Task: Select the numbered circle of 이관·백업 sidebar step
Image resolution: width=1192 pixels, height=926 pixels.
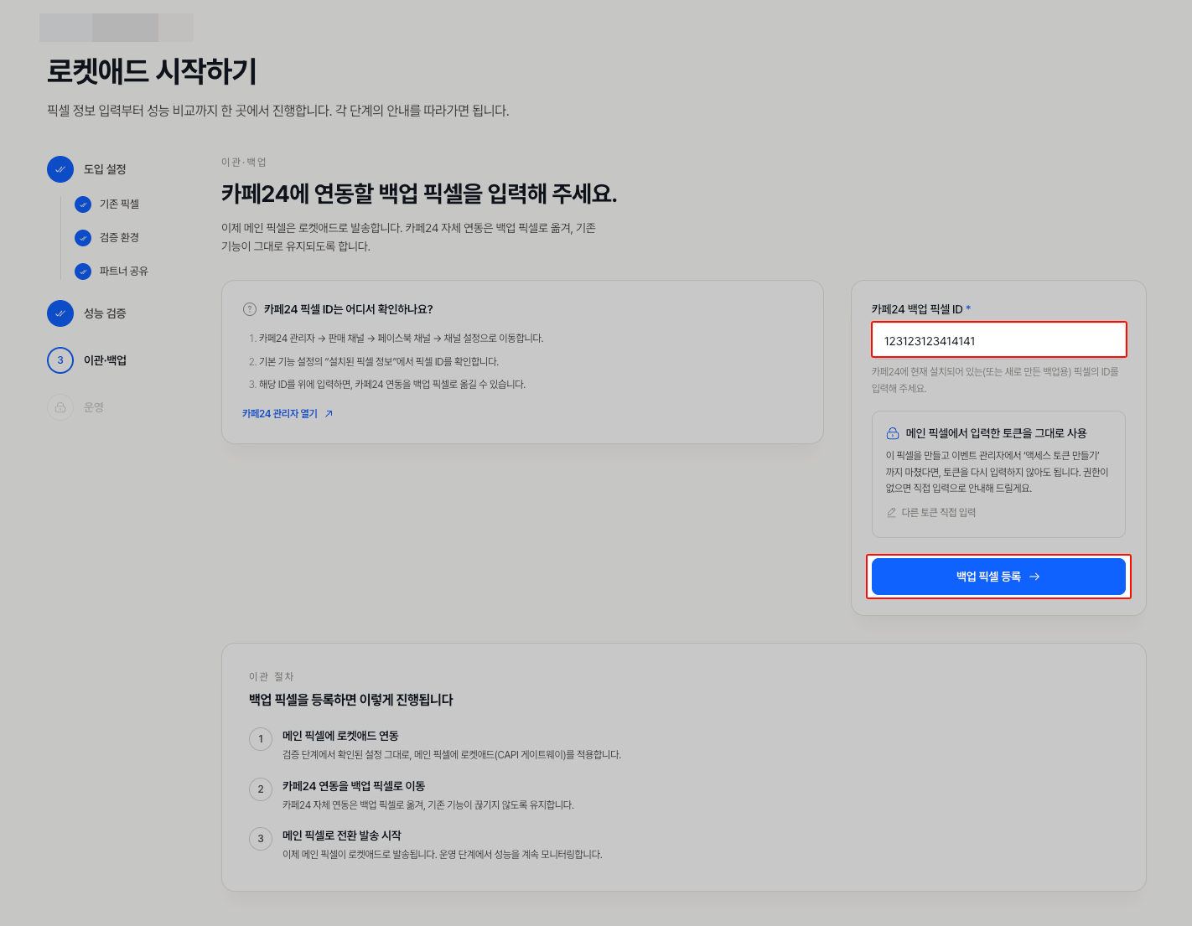Action: pyautogui.click(x=60, y=360)
